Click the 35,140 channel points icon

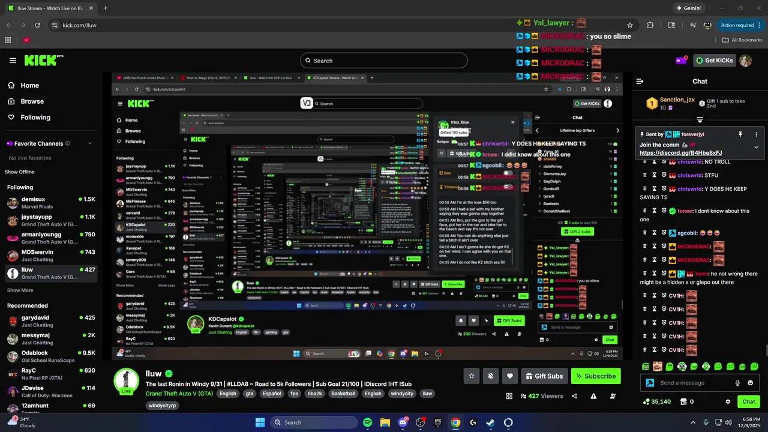point(656,402)
